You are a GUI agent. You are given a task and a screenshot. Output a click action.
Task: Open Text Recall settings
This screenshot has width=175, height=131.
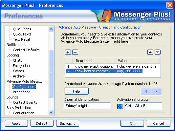click(22, 39)
